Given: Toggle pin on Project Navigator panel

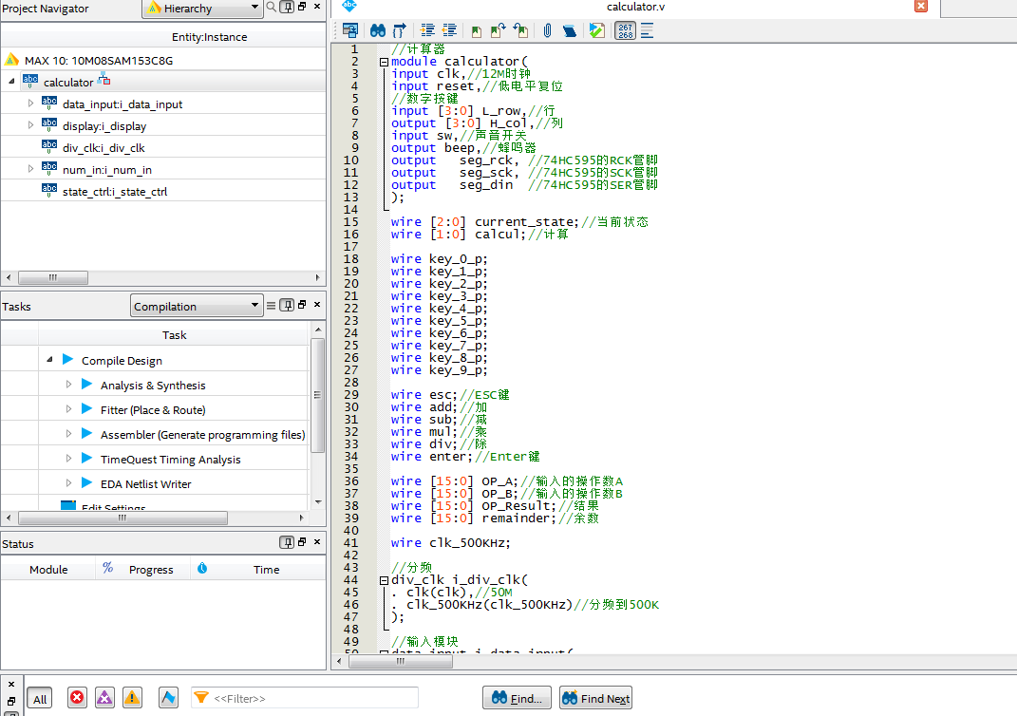Looking at the screenshot, I should click(x=286, y=8).
